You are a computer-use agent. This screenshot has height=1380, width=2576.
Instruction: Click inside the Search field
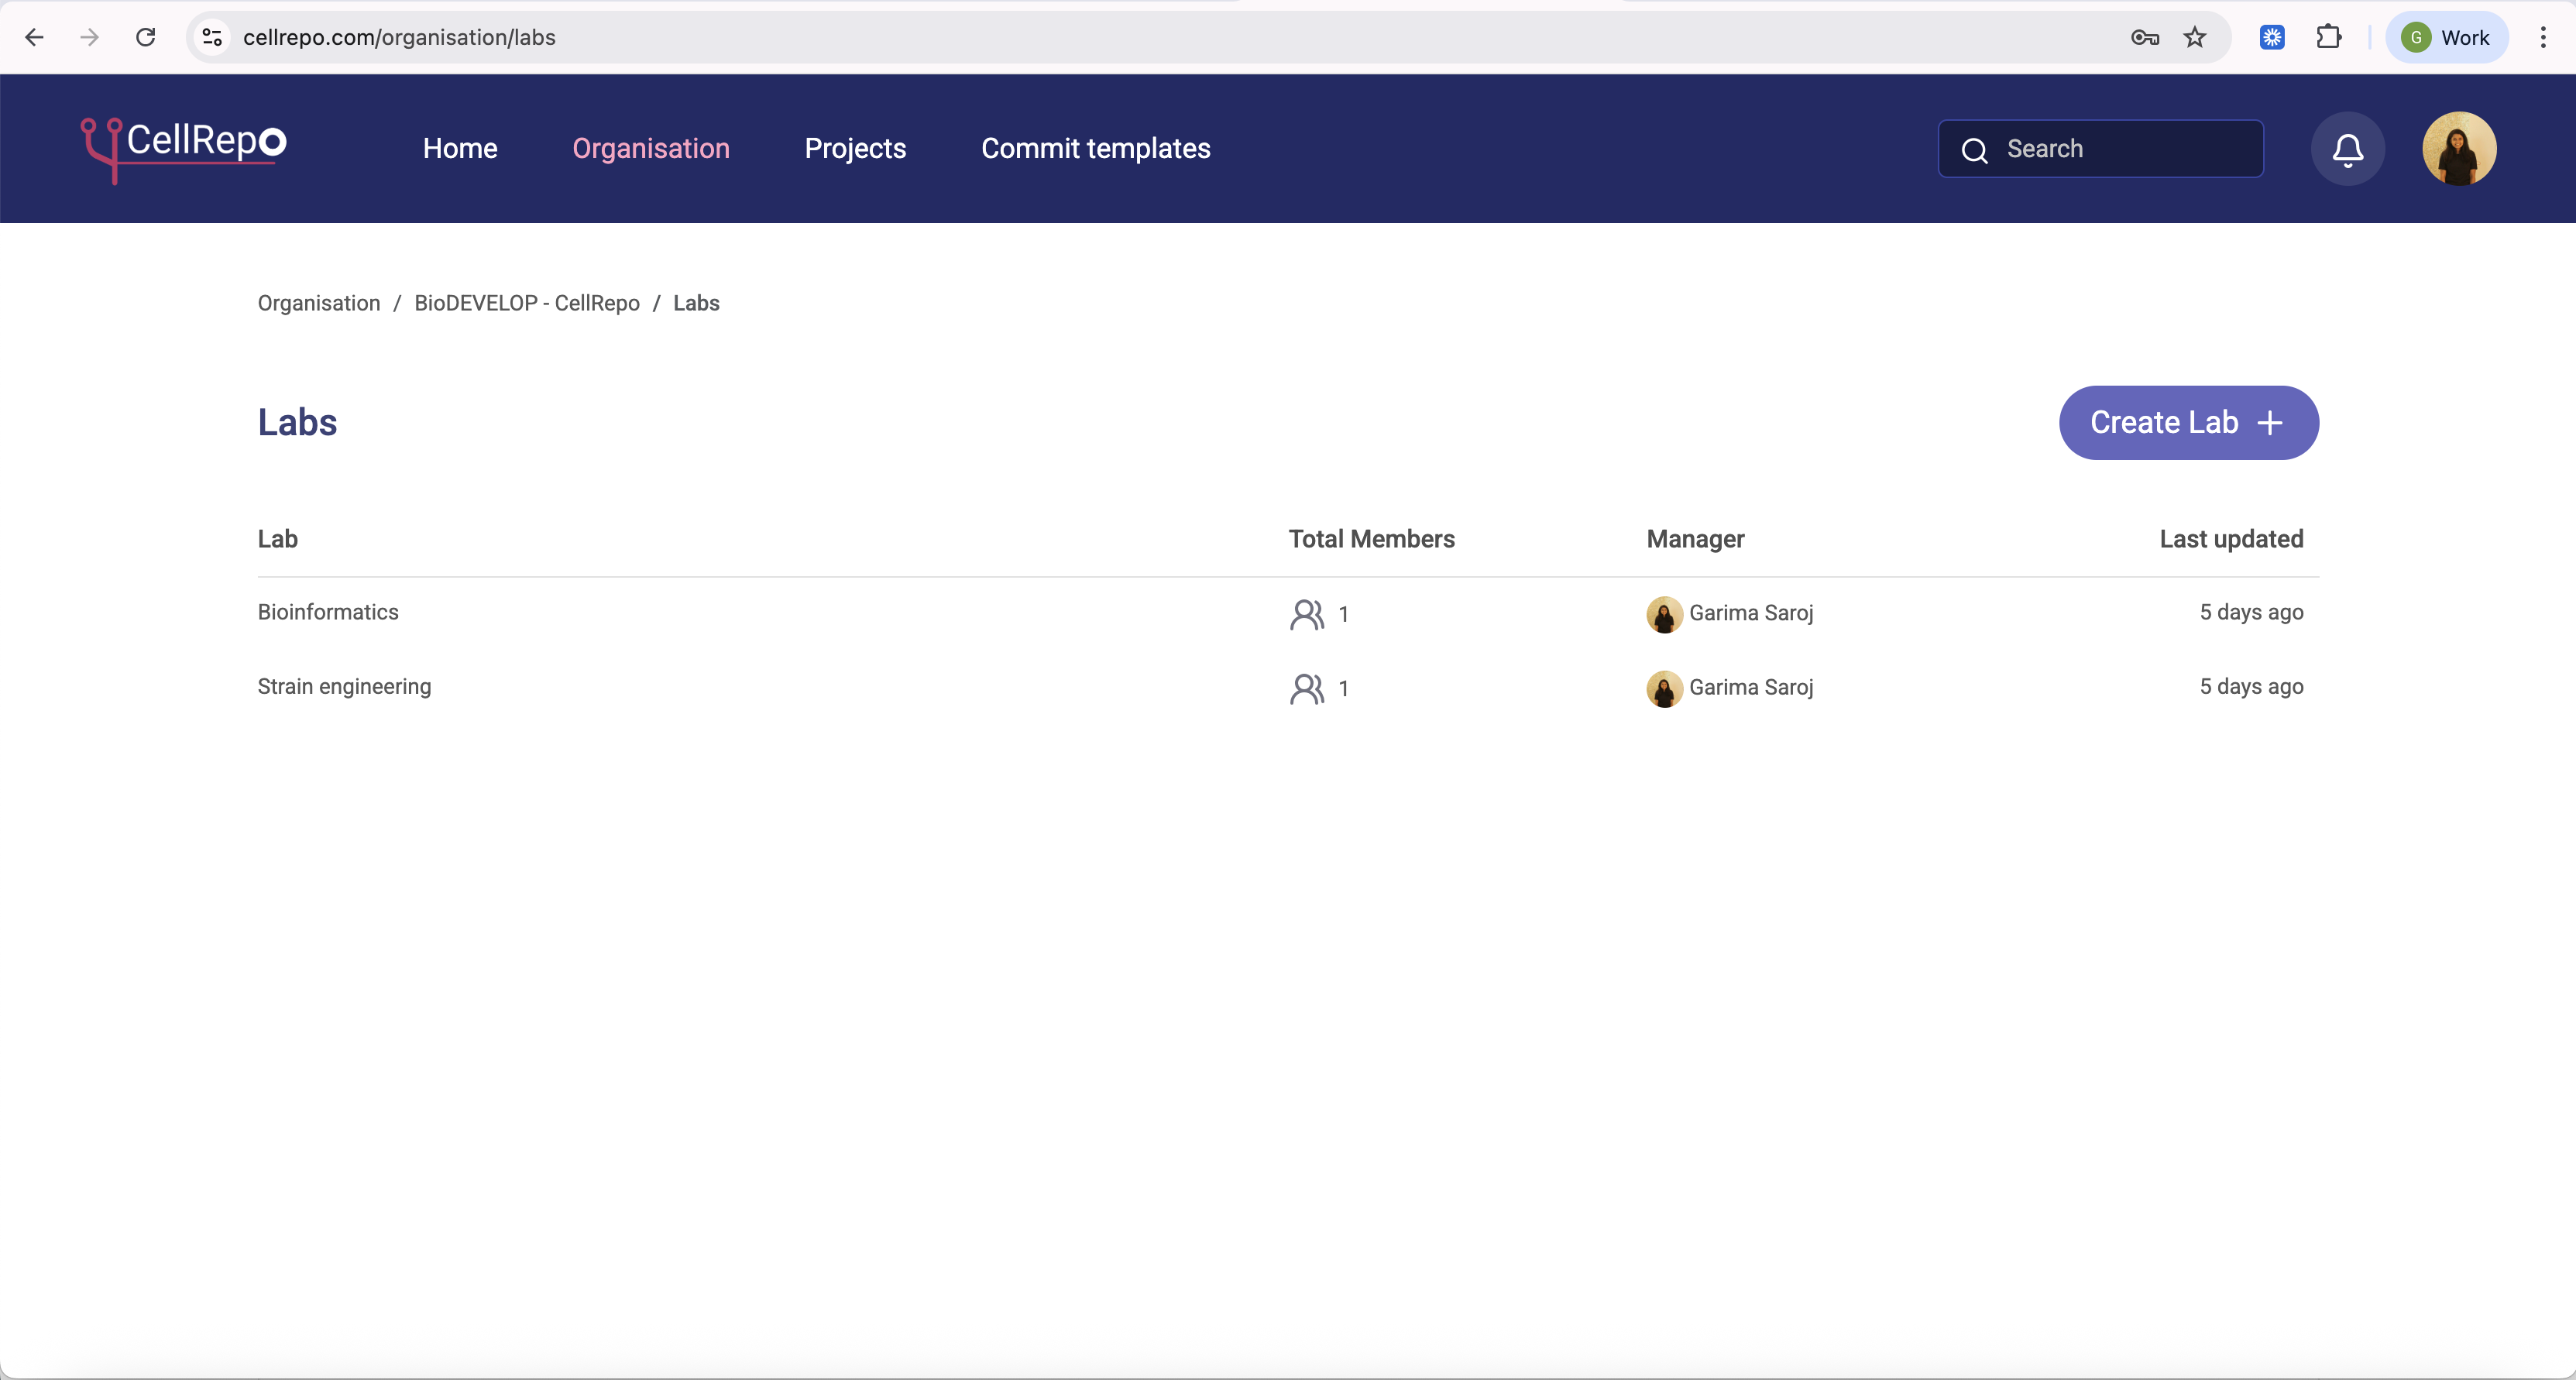(x=2100, y=148)
